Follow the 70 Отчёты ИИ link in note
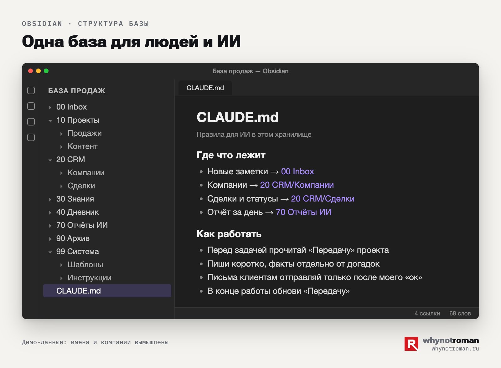 pos(303,212)
